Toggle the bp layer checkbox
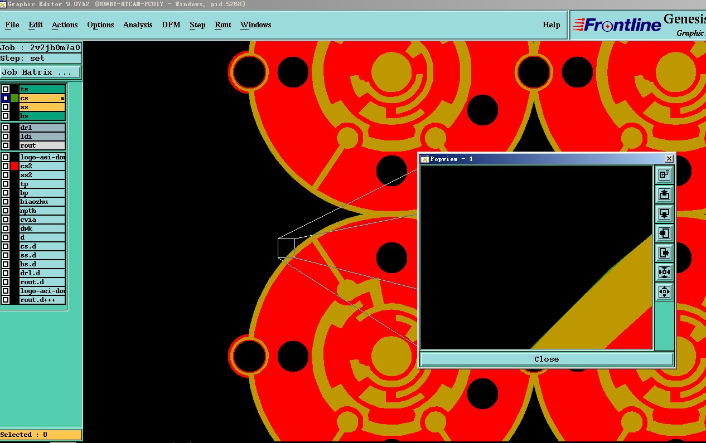The image size is (706, 443). tap(6, 193)
